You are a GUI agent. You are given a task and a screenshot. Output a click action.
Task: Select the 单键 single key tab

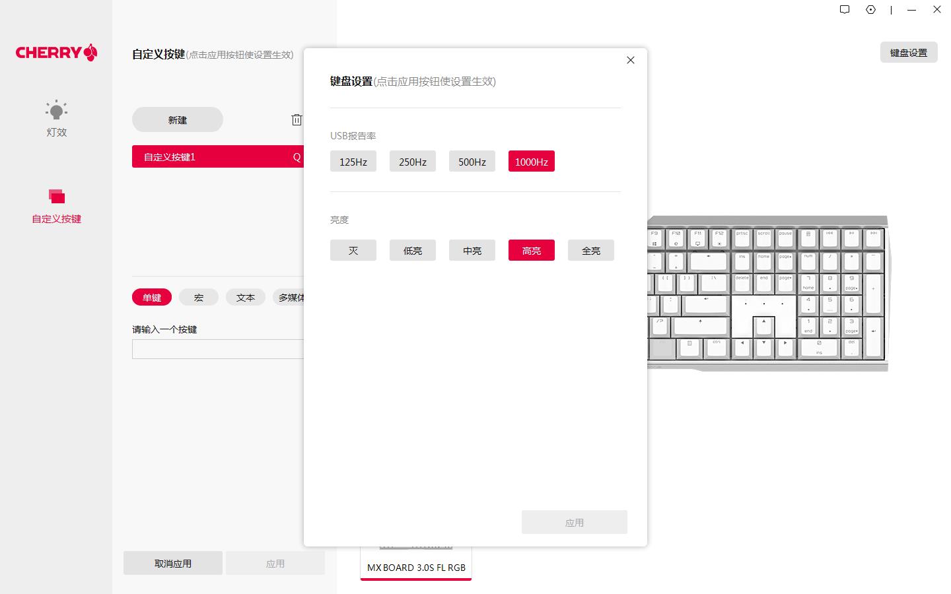tap(151, 297)
